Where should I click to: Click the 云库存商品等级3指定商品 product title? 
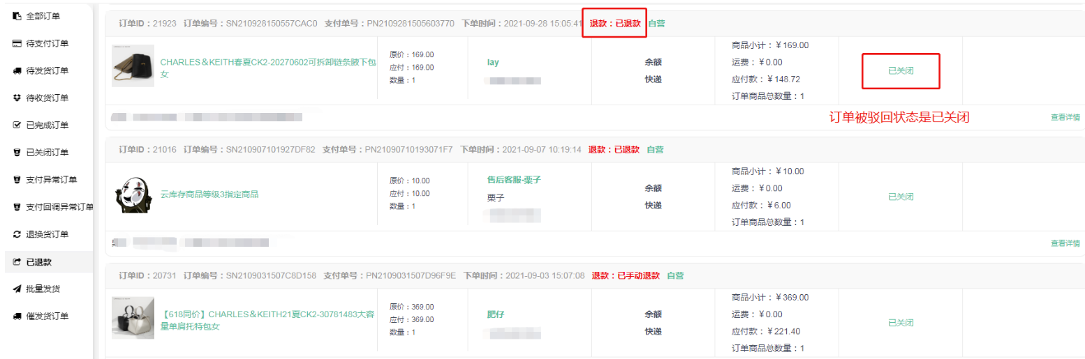(x=209, y=194)
